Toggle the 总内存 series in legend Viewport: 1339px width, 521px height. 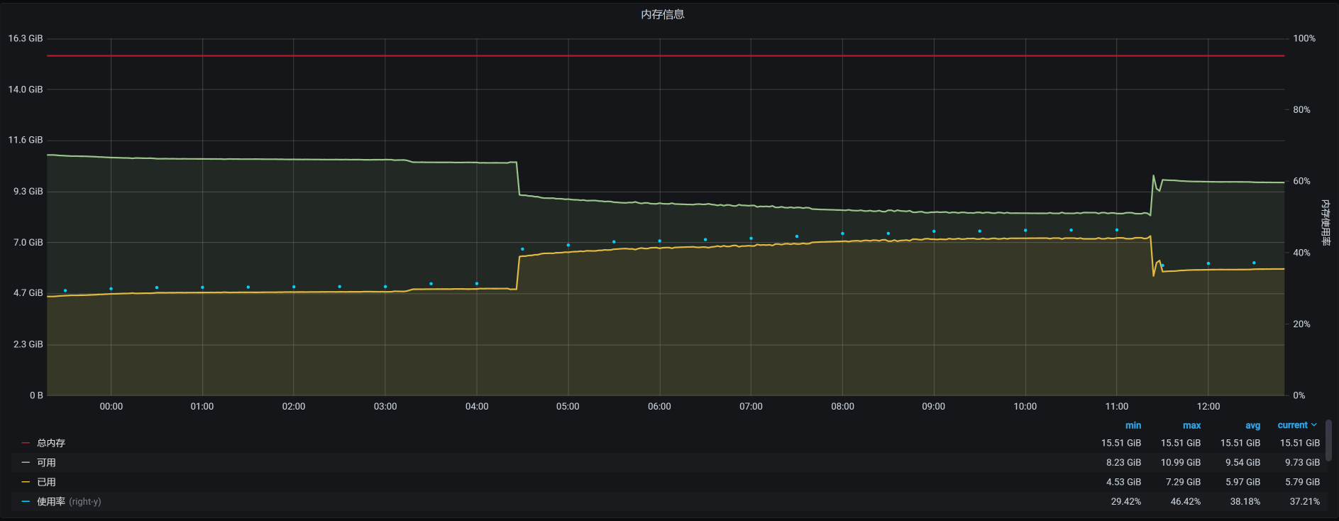51,443
